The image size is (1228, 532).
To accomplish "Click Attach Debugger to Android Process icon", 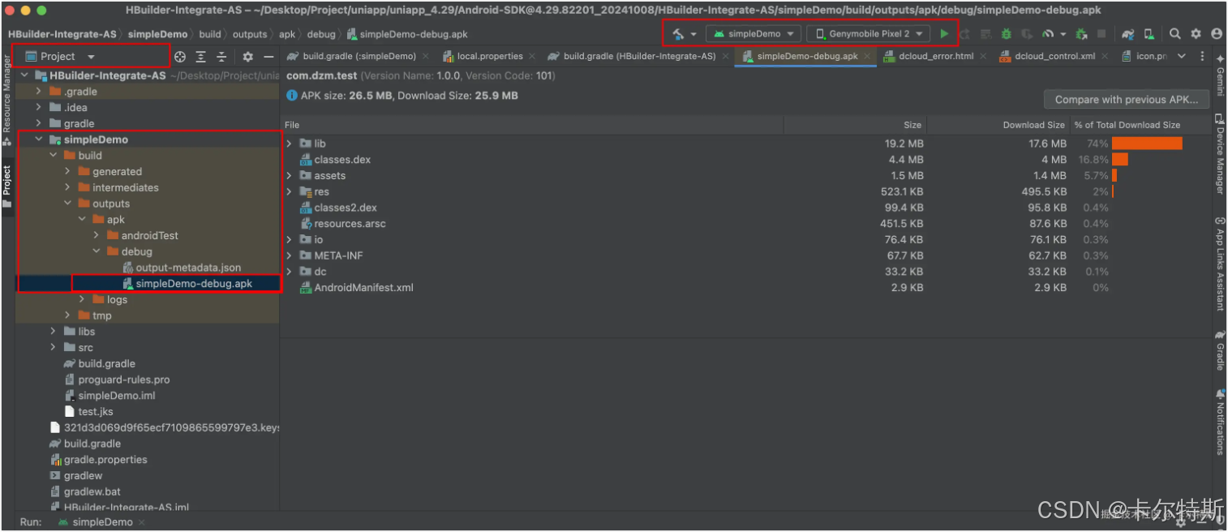I will pyautogui.click(x=1081, y=34).
